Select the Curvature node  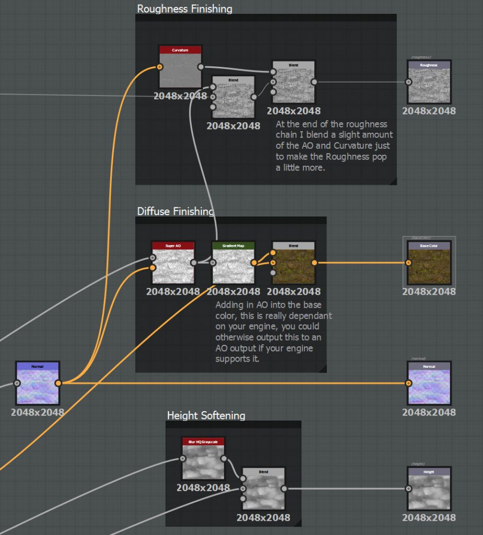coord(180,68)
